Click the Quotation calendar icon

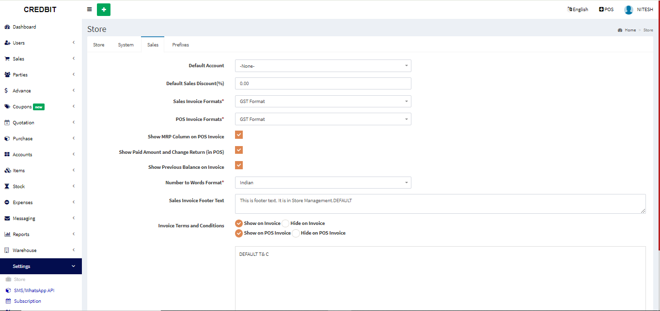click(x=7, y=123)
